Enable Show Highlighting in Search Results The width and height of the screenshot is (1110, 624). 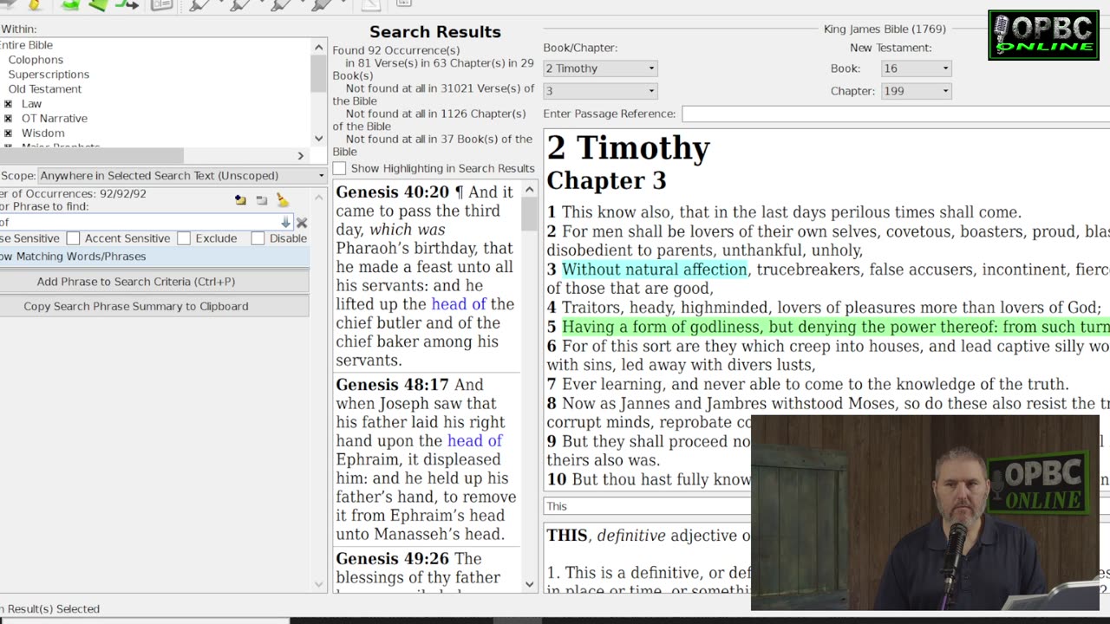[x=339, y=168]
